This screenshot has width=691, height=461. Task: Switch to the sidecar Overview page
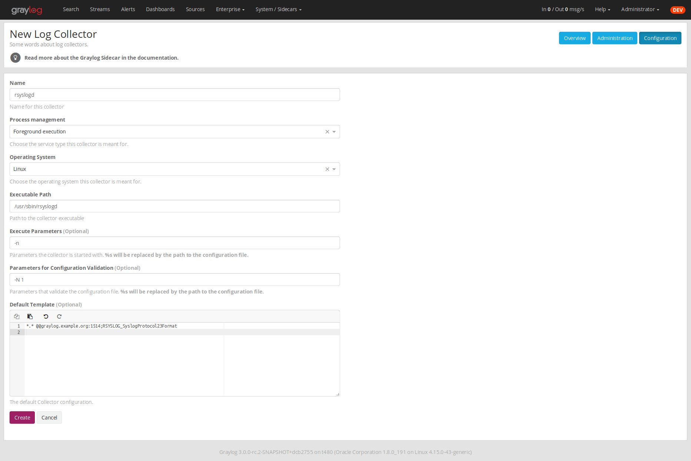pos(574,38)
